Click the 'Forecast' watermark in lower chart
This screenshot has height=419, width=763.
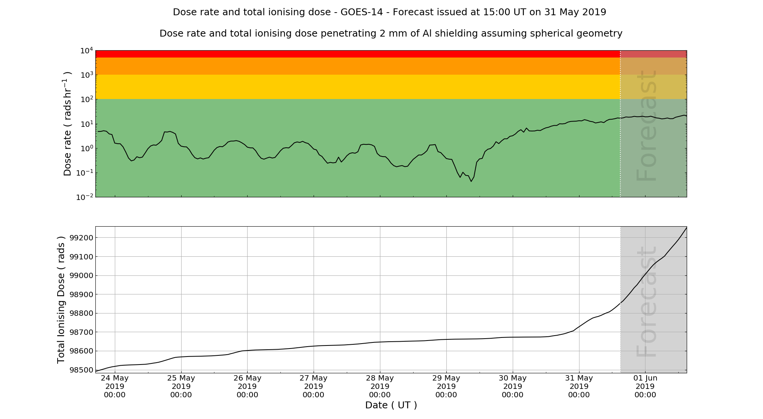pyautogui.click(x=647, y=302)
